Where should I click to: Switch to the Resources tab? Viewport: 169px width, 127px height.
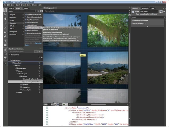(x=145, y=8)
